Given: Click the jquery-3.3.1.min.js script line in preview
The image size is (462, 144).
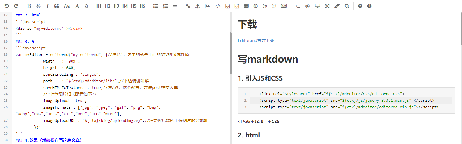Looking at the screenshot, I should pyautogui.click(x=347, y=100).
